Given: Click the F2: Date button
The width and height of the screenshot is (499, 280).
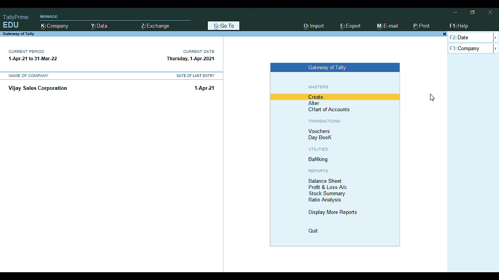Looking at the screenshot, I should (x=471, y=38).
